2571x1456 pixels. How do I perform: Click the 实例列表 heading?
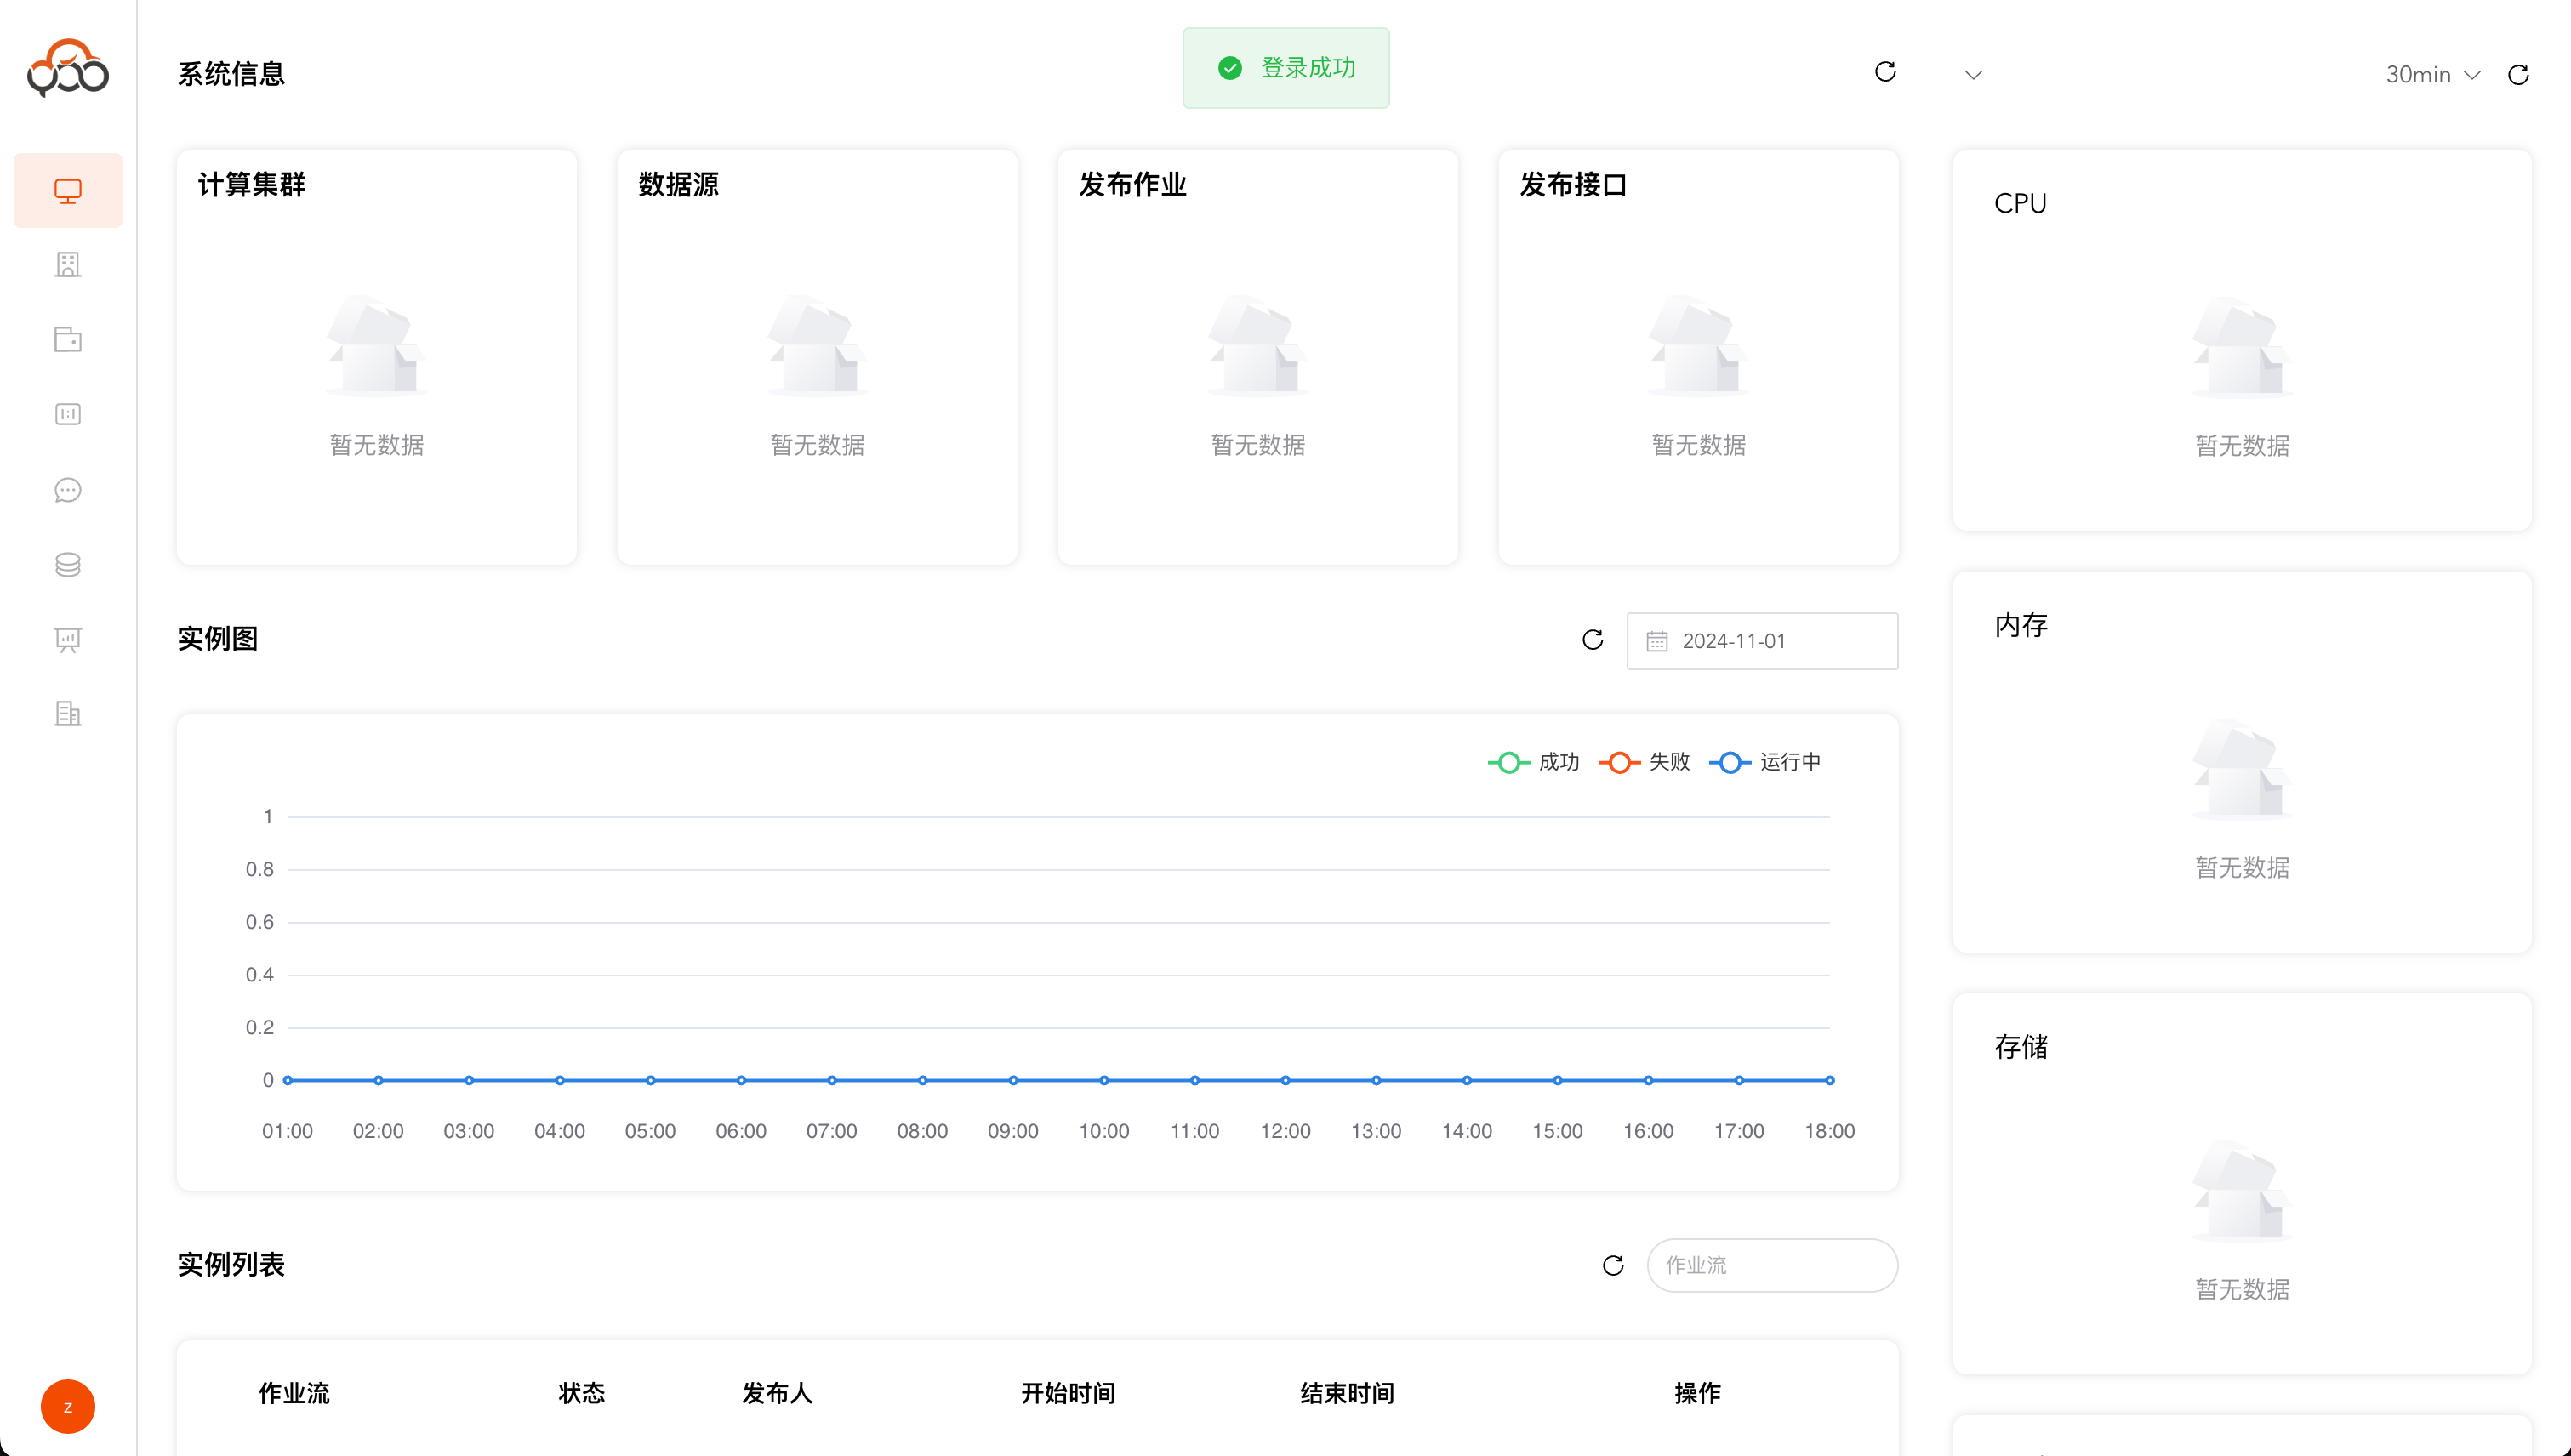tap(231, 1265)
